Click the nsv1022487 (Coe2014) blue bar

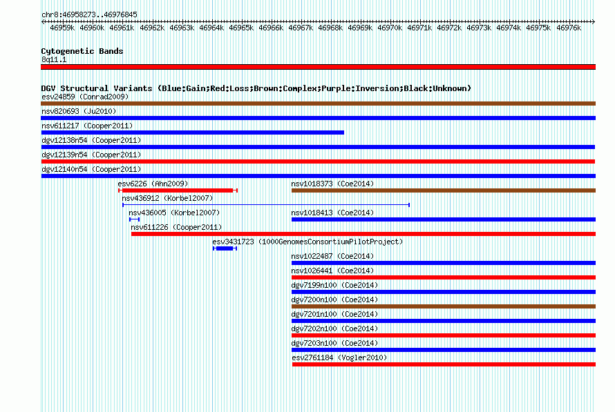coord(444,263)
